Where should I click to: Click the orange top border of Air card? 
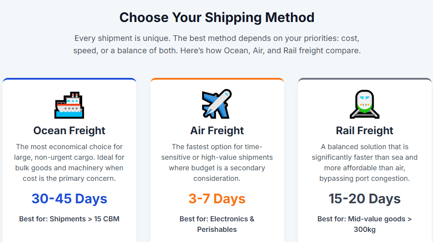point(217,79)
